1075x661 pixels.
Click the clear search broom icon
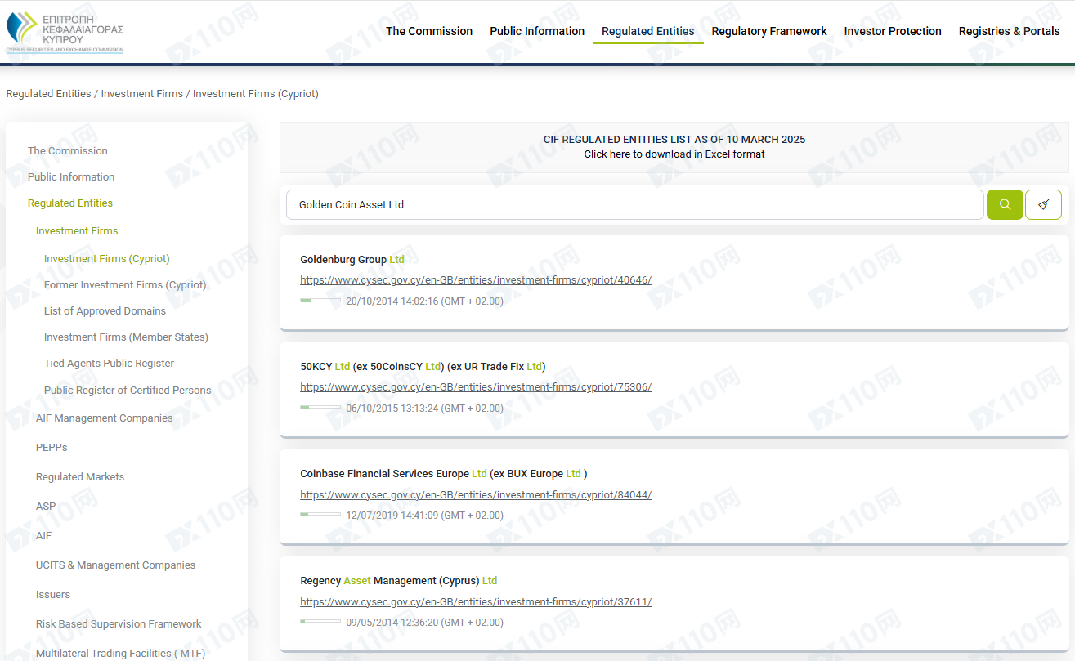[1043, 205]
